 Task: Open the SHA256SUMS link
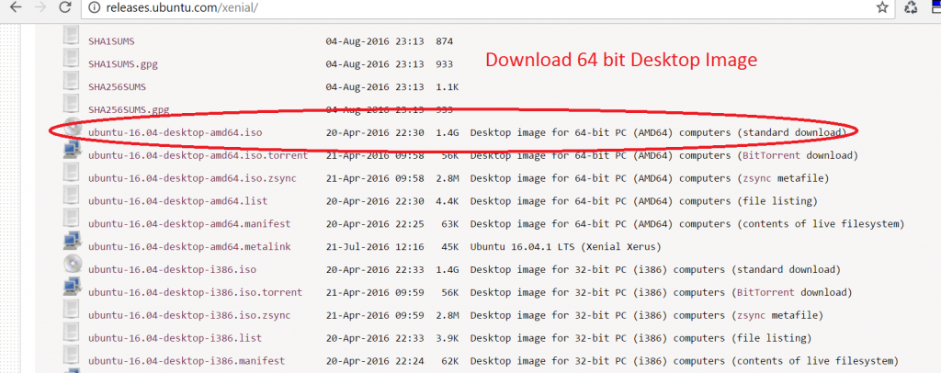(117, 87)
